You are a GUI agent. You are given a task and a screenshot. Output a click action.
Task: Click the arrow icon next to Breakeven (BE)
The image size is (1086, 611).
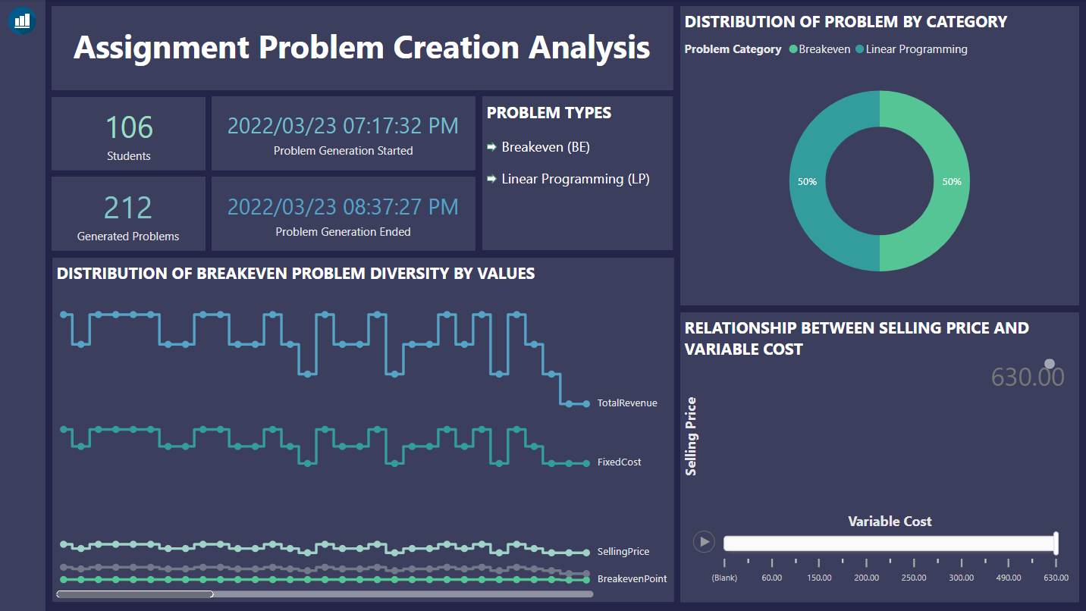(491, 147)
